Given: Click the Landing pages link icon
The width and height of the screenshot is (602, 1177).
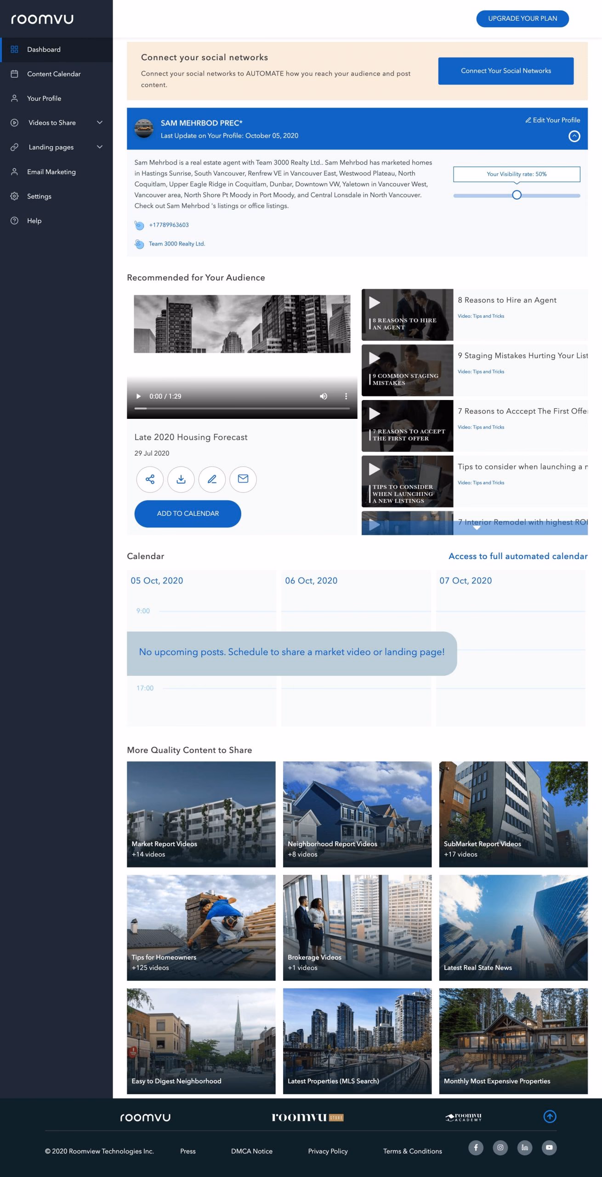Looking at the screenshot, I should point(15,147).
